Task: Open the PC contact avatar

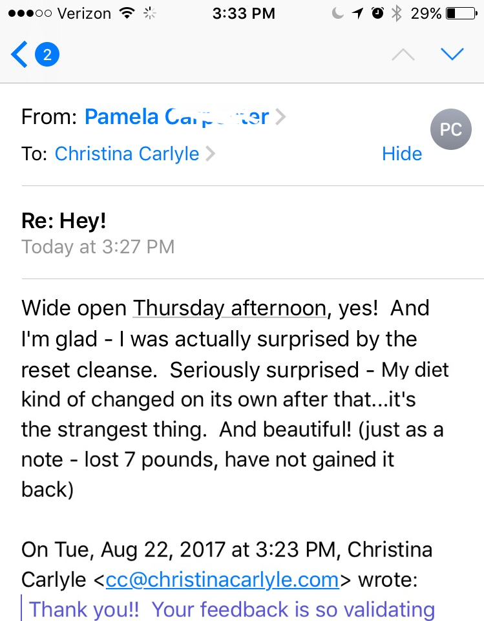Action: coord(451,129)
